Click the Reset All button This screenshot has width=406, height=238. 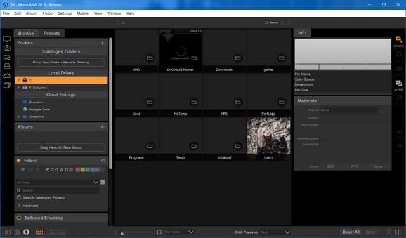click(351, 232)
